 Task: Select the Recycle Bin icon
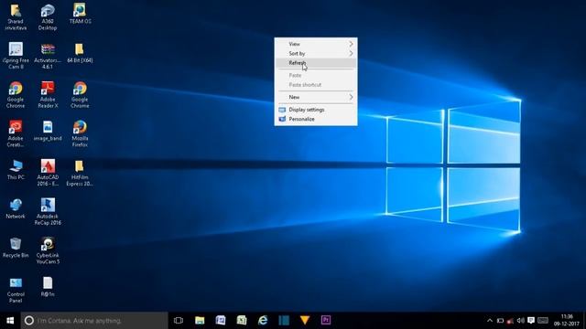pyautogui.click(x=16, y=248)
